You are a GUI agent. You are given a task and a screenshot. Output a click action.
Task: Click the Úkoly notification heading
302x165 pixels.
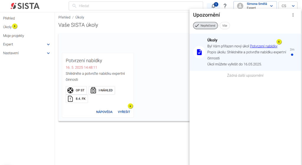coord(212,40)
